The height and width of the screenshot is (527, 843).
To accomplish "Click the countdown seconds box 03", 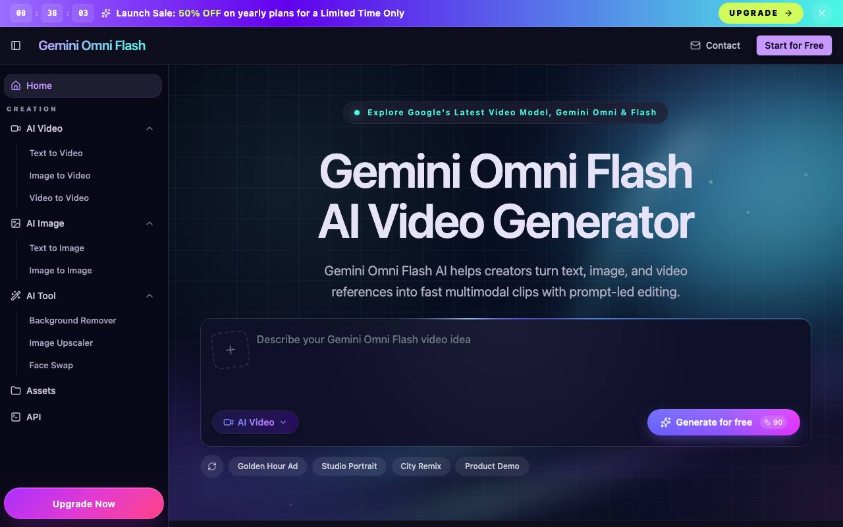I will pyautogui.click(x=83, y=13).
